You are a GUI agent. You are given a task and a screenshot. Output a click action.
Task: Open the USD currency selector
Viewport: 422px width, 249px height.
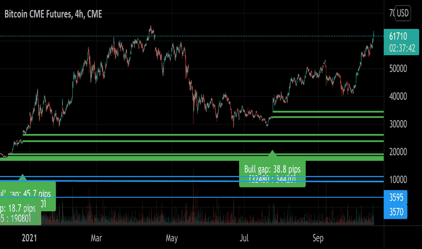pyautogui.click(x=403, y=13)
